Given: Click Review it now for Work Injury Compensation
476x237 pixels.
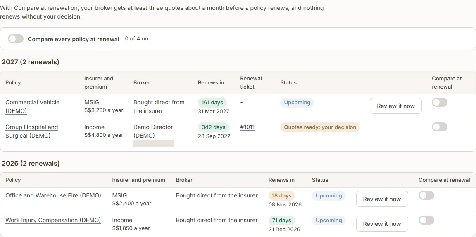Looking at the screenshot, I should 382,224.
